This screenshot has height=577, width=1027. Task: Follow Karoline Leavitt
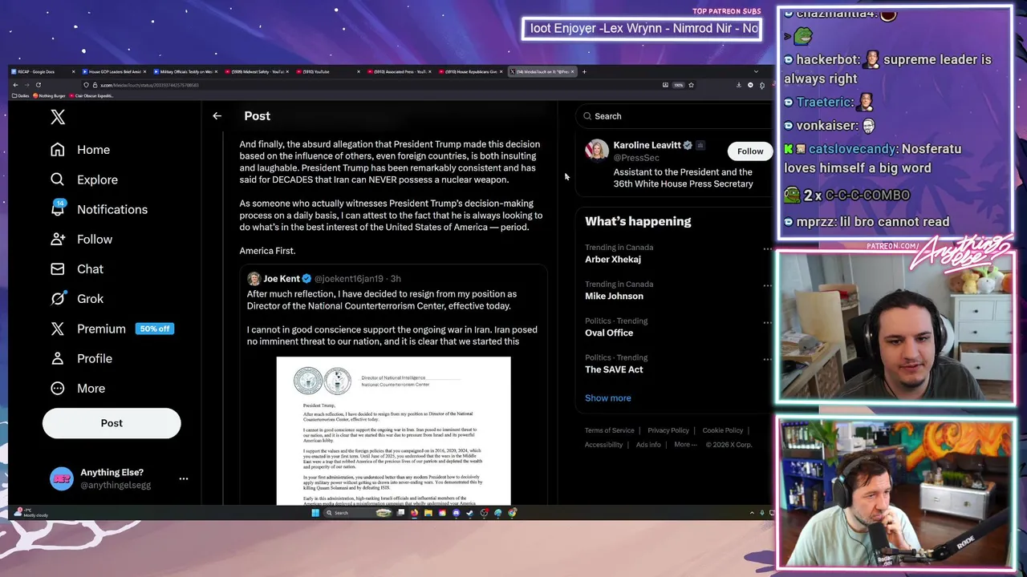pos(750,151)
